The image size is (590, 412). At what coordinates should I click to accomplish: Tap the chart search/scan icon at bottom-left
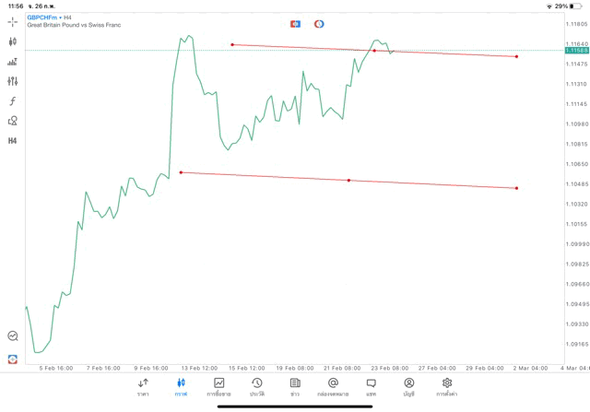click(x=13, y=336)
